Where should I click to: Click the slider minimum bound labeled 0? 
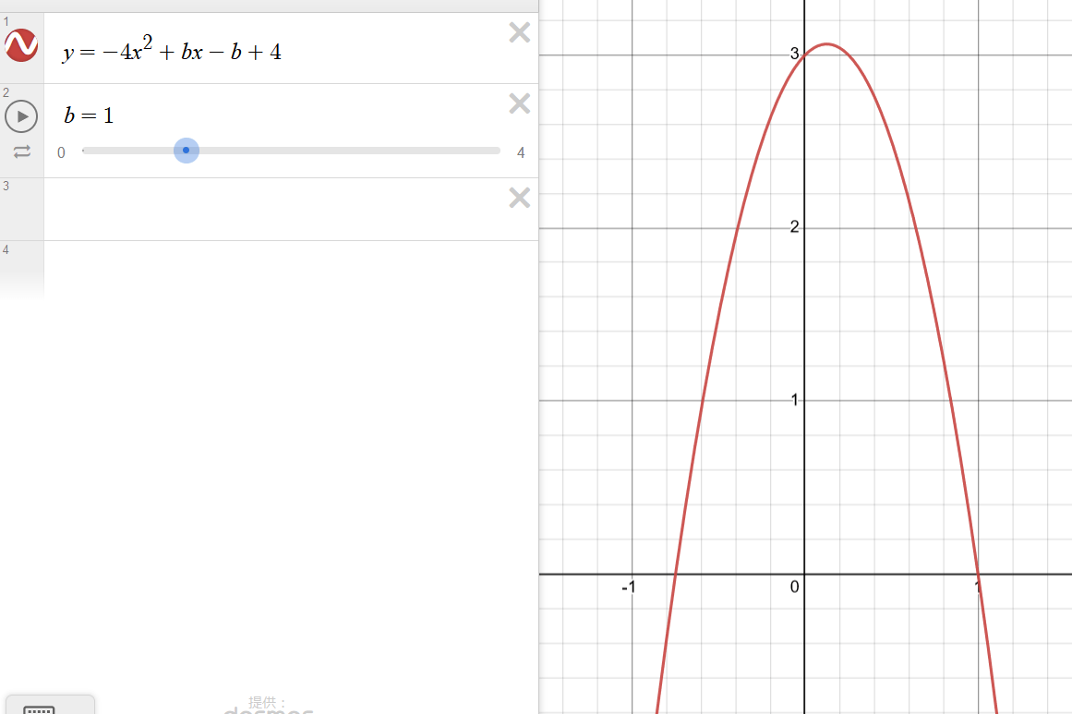coord(61,151)
